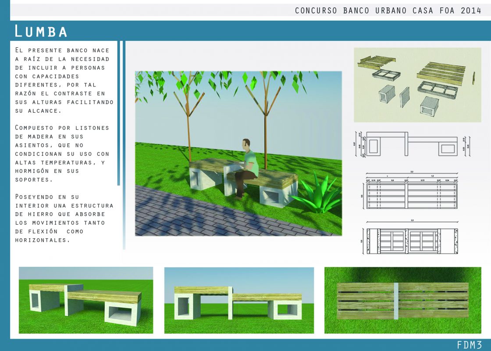Click the words 'capacidades diferentes'
Screen dimensions: 491x351
(x=56, y=81)
